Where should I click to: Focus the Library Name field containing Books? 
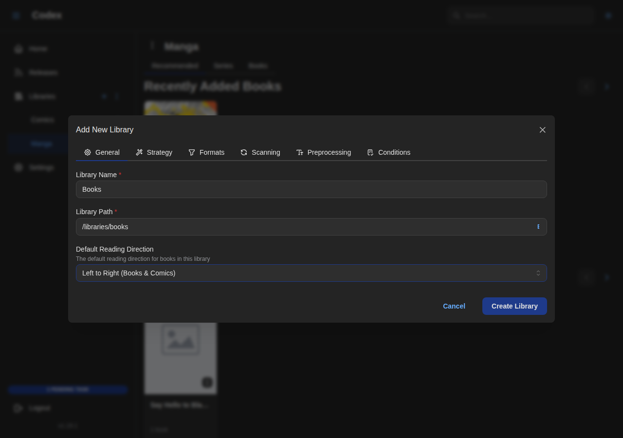pos(311,189)
